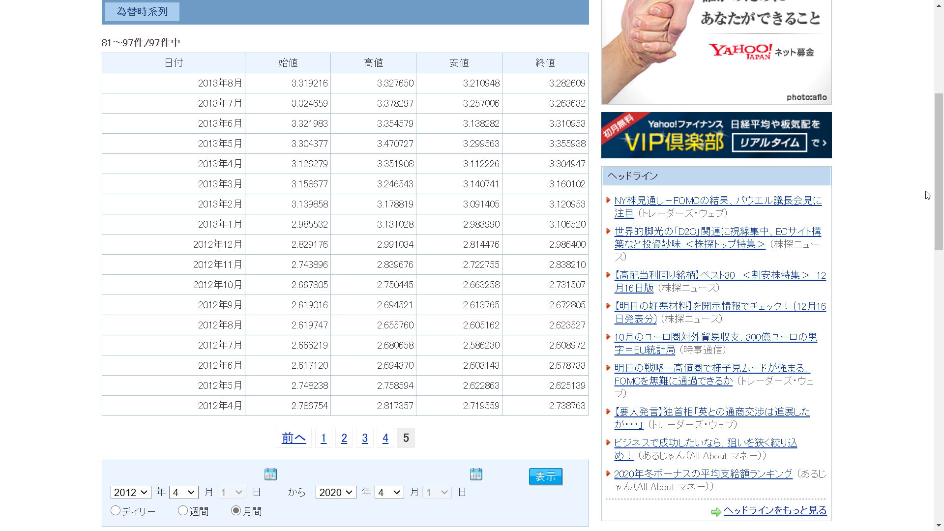Screen dimensions: 944x531
Task: Select the デイリー radio button
Action: tap(116, 511)
